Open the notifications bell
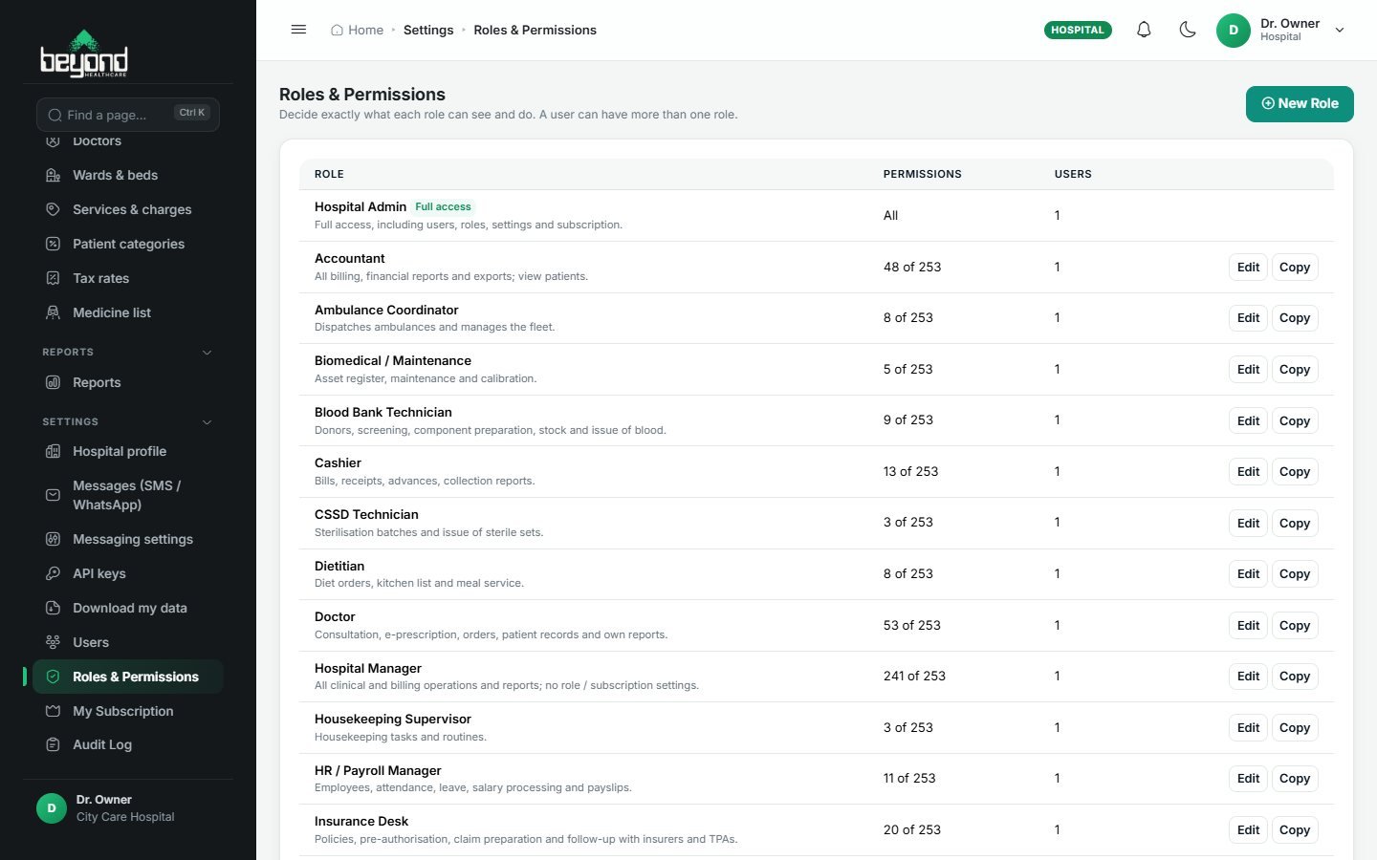Viewport: 1377px width, 860px height. (1144, 30)
